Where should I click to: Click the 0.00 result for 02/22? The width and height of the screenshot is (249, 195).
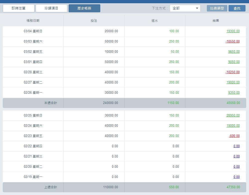click(236, 146)
